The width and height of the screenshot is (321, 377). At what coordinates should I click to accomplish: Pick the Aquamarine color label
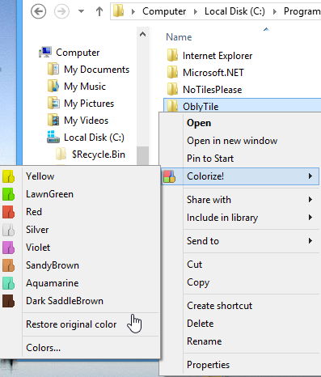53,283
